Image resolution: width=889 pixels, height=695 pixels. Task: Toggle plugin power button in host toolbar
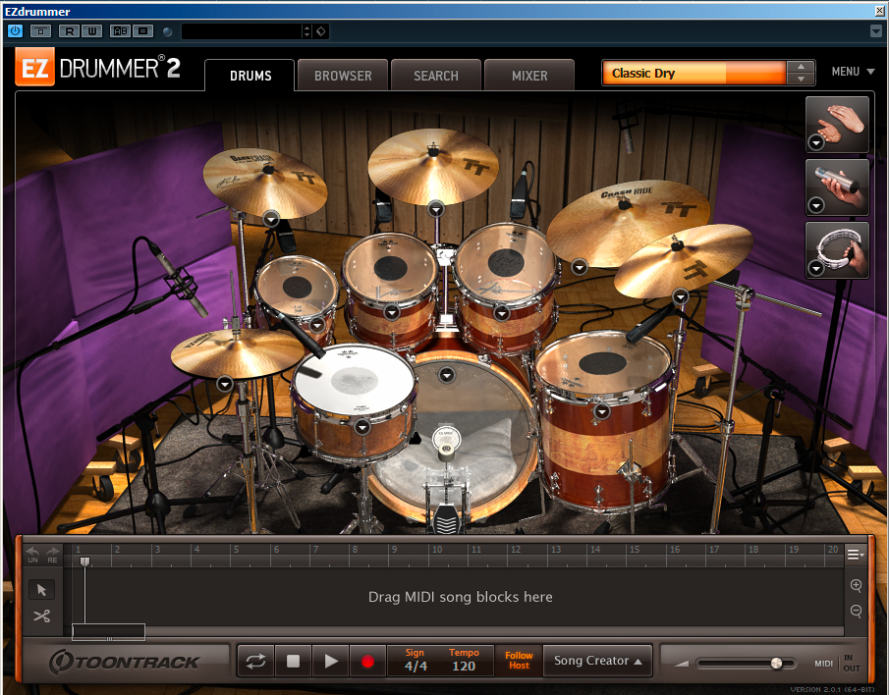point(15,31)
